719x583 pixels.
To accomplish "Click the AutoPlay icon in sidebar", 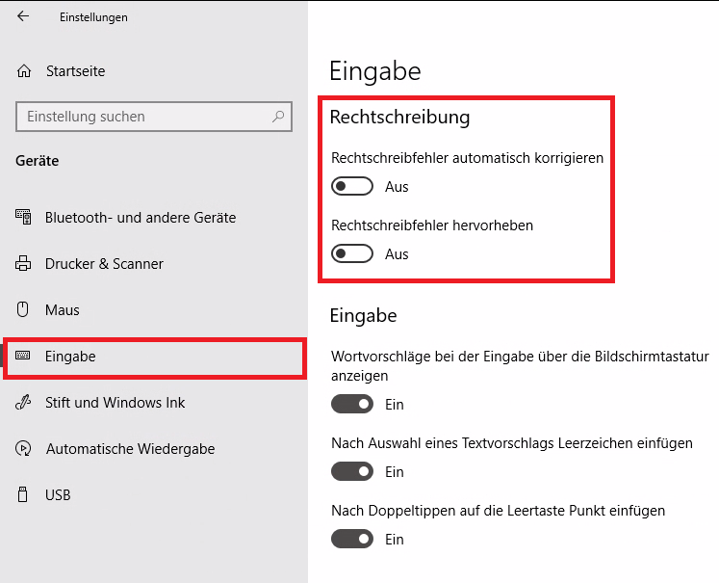I will 24,449.
